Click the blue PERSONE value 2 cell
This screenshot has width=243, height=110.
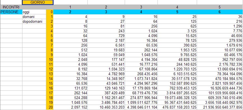point(70,12)
